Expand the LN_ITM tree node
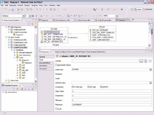Screen dimensions: 154x115 click(17, 70)
